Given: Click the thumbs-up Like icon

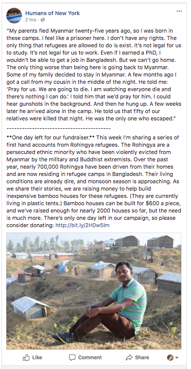Looking at the screenshot, I should (26, 357).
